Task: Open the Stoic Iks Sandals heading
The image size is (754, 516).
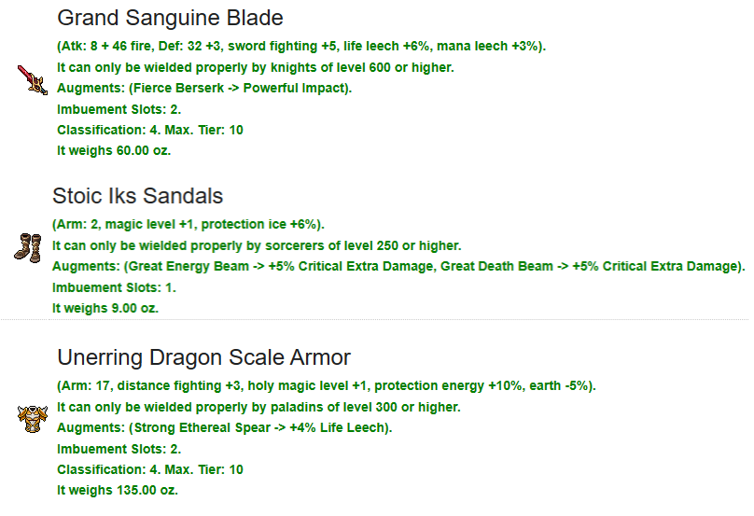Action: click(x=137, y=196)
